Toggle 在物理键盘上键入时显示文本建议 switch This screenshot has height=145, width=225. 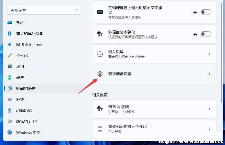[206, 12]
